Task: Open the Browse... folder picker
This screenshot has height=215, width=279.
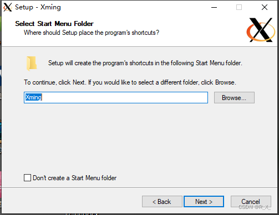Action: [x=234, y=97]
